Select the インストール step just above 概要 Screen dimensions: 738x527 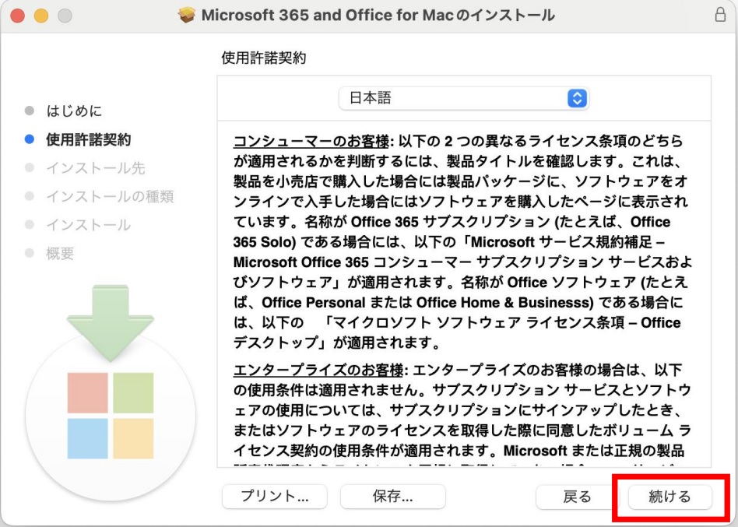(89, 225)
